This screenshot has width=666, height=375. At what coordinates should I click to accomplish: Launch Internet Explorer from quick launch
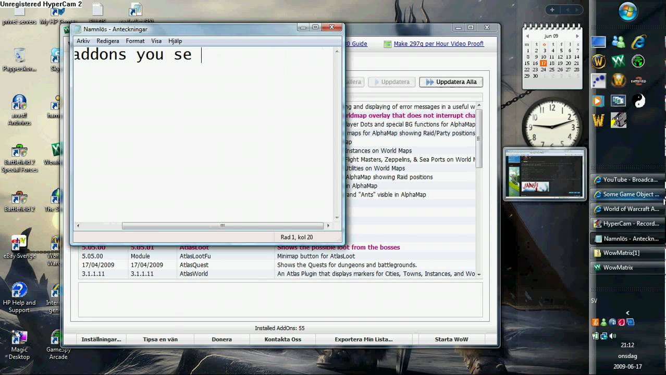(638, 42)
